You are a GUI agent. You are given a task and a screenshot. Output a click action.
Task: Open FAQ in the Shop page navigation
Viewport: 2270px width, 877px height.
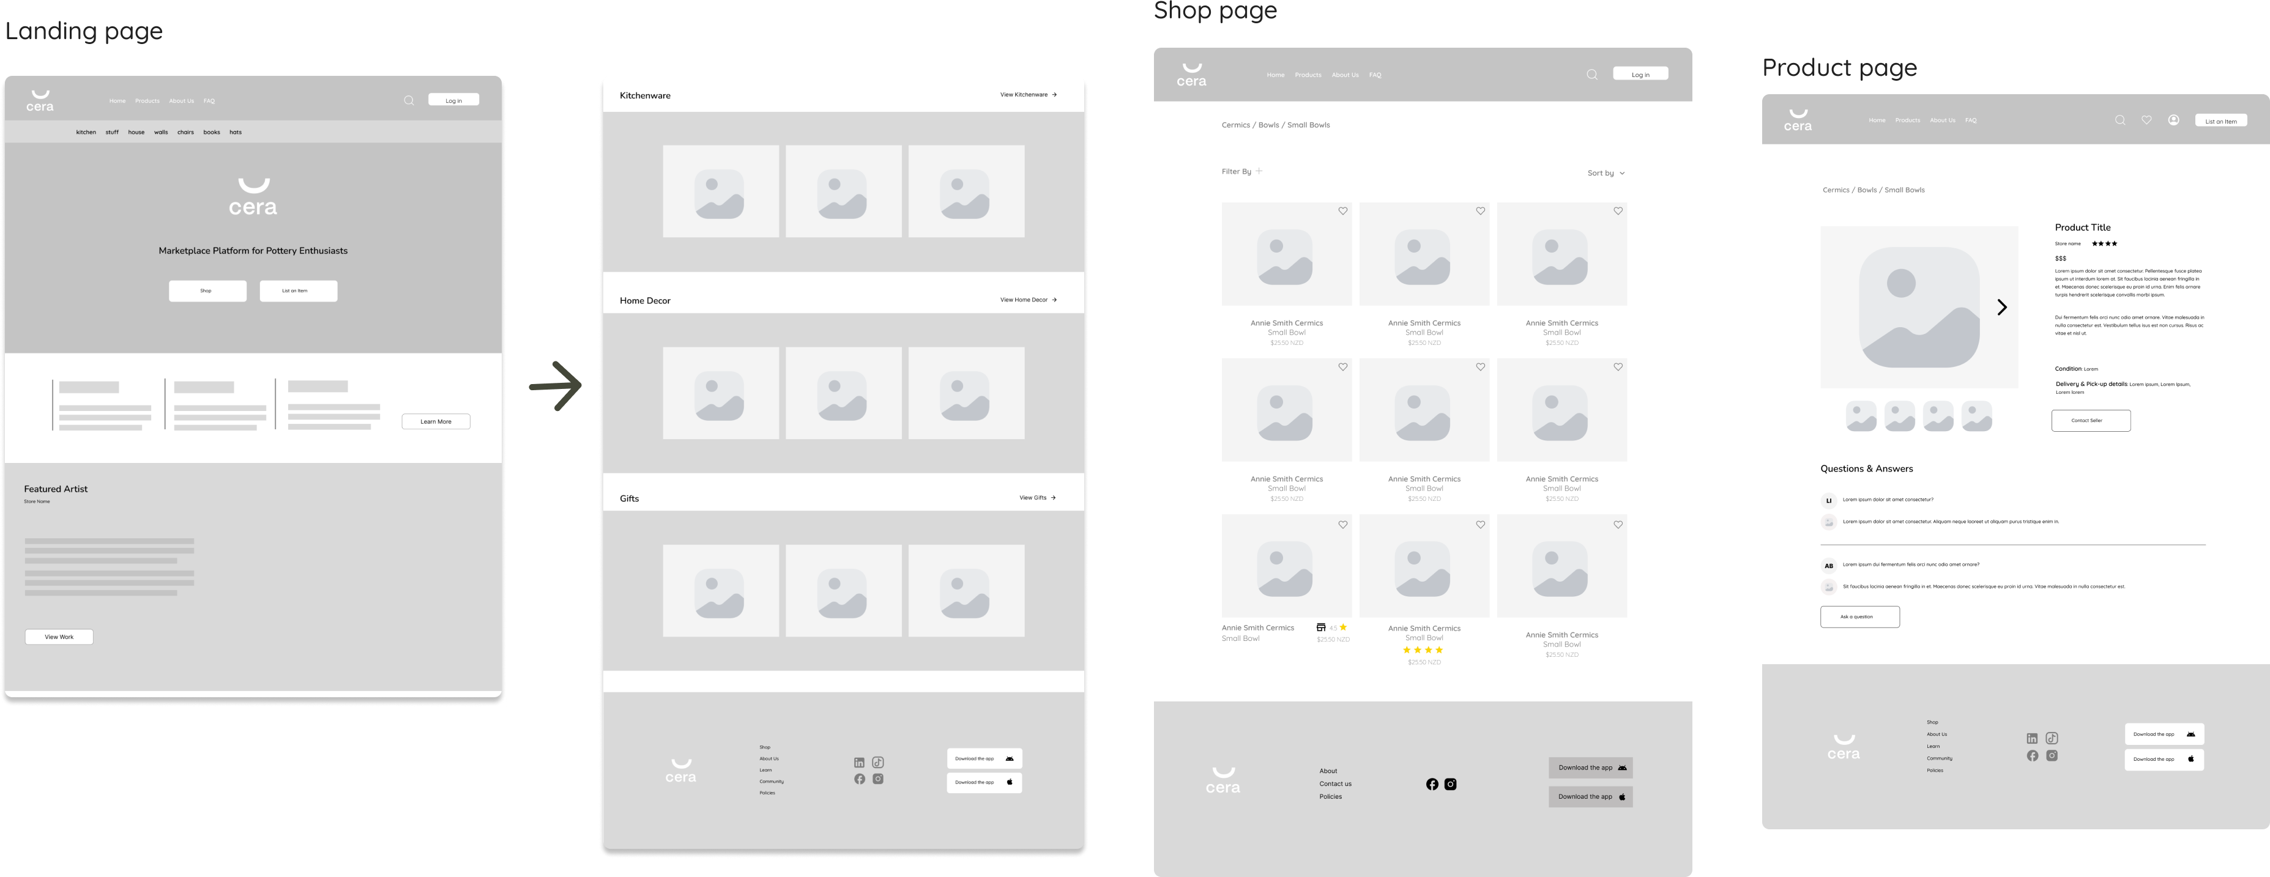pos(1375,75)
